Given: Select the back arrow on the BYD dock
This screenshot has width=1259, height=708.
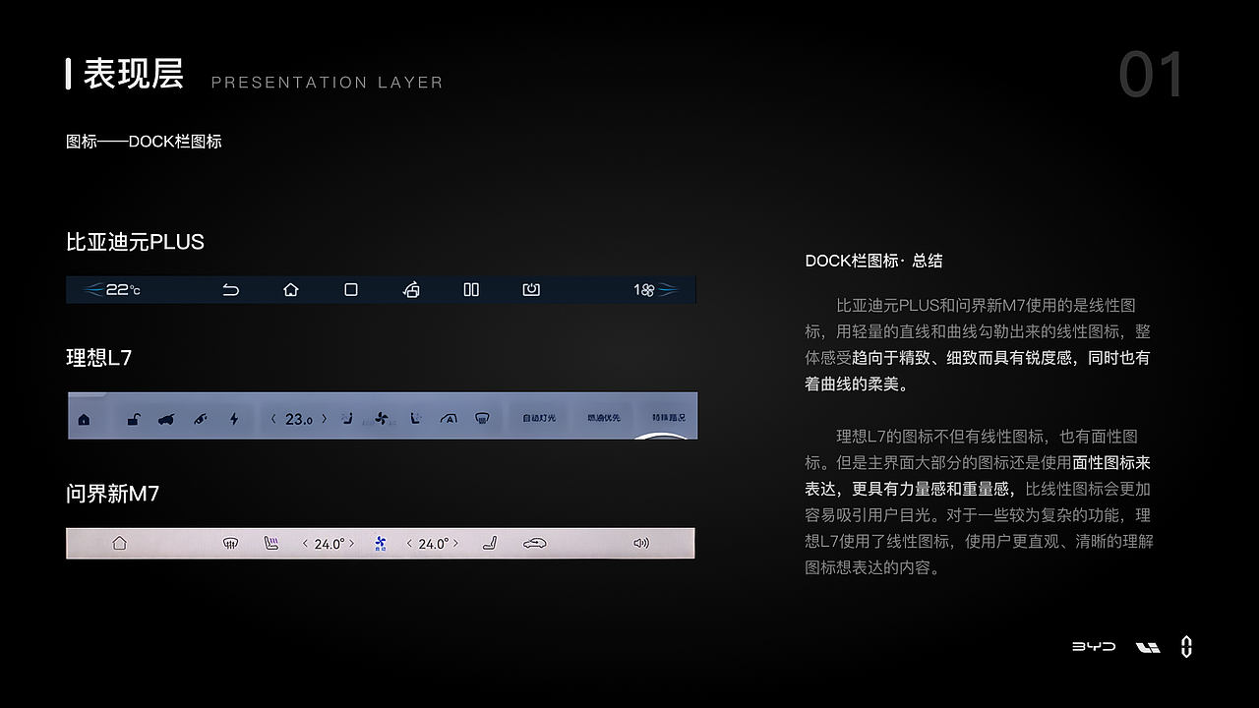Looking at the screenshot, I should pos(229,290).
